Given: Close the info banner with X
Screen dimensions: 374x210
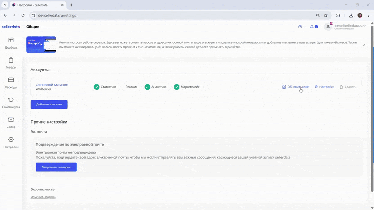Looking at the screenshot, I should [364, 45].
